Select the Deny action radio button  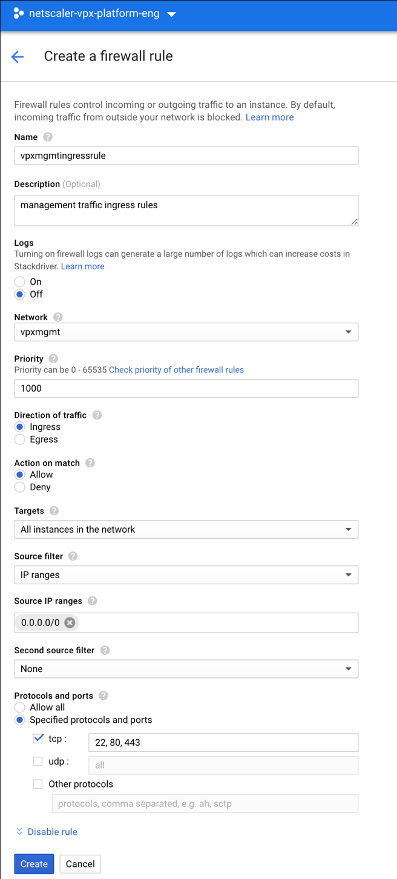20,487
